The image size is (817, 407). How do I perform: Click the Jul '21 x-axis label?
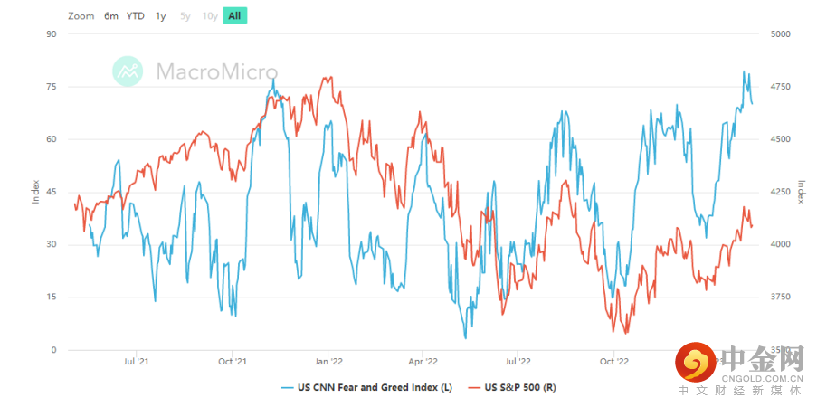[x=136, y=362]
